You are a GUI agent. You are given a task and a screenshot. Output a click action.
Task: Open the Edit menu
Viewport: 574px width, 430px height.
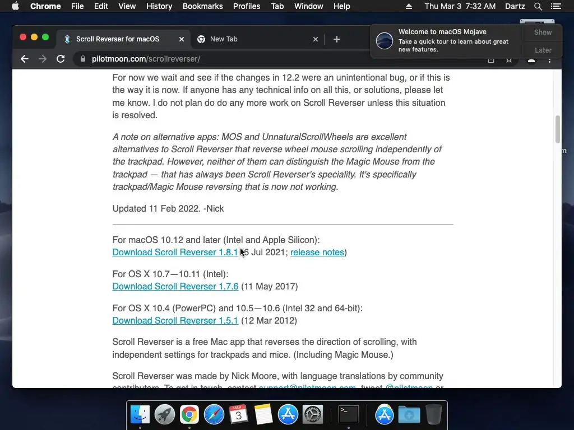click(101, 6)
